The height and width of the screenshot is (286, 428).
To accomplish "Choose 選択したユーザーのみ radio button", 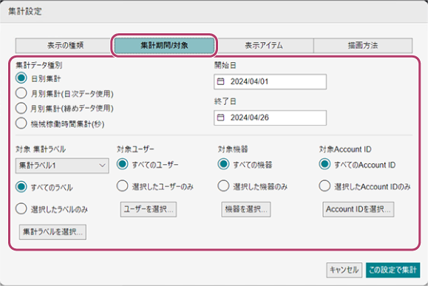I will tap(122, 186).
